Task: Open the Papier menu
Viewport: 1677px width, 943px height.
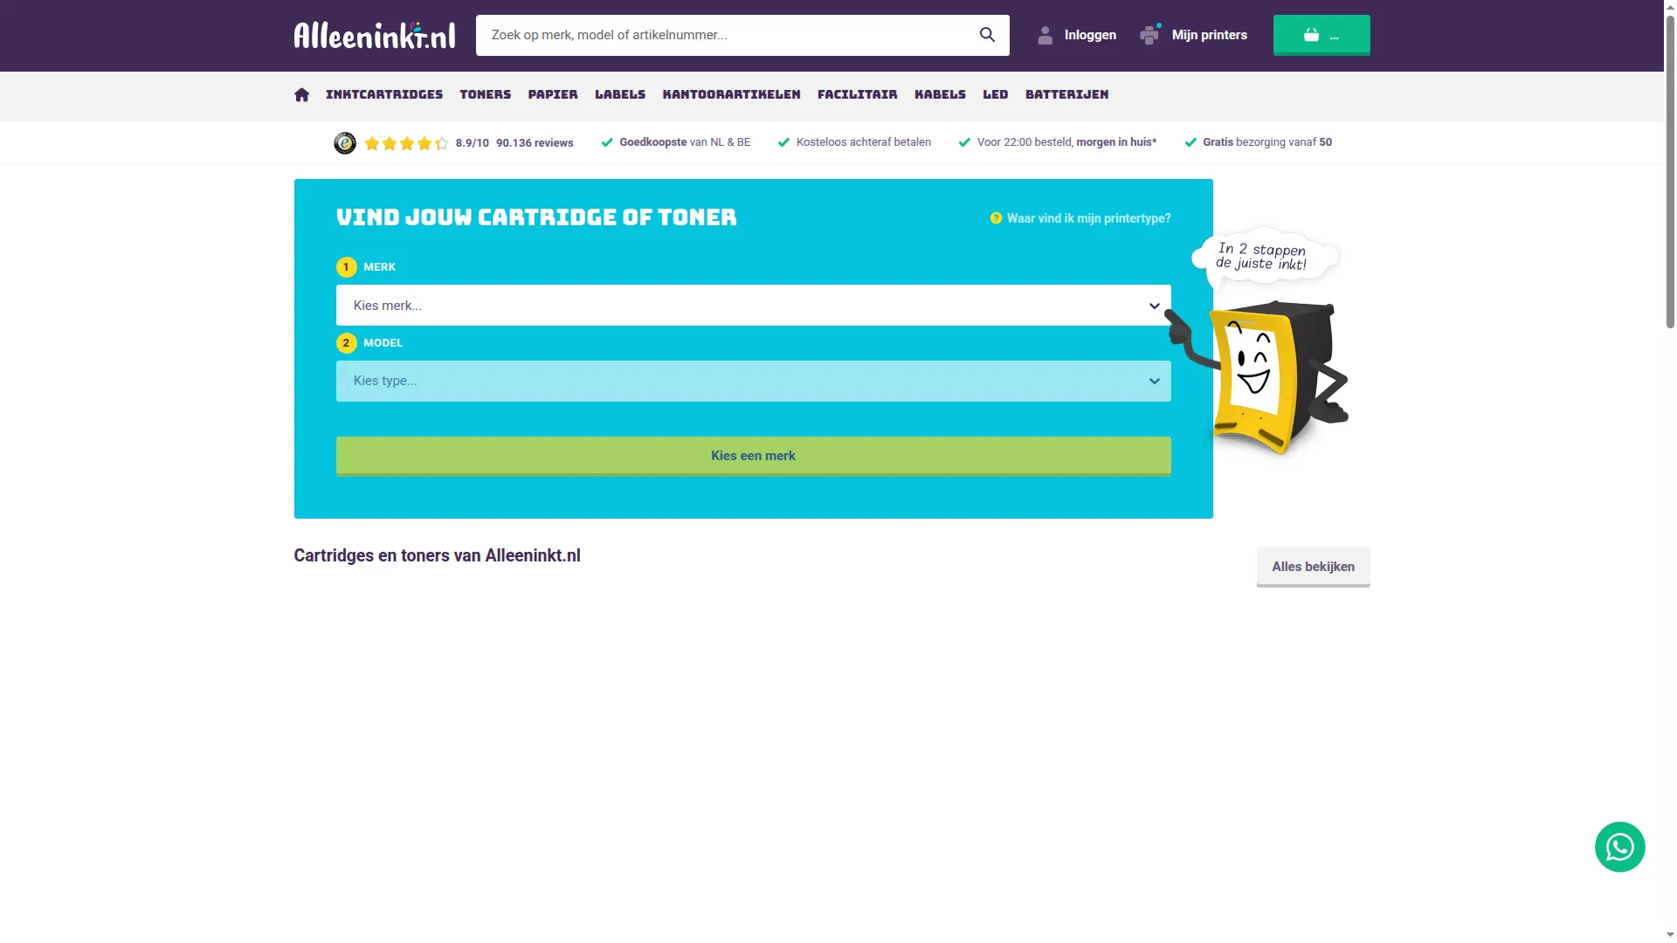Action: [553, 94]
